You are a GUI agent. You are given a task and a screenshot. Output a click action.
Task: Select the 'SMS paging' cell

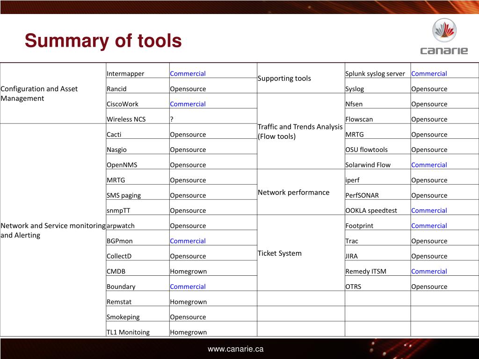[x=138, y=192]
